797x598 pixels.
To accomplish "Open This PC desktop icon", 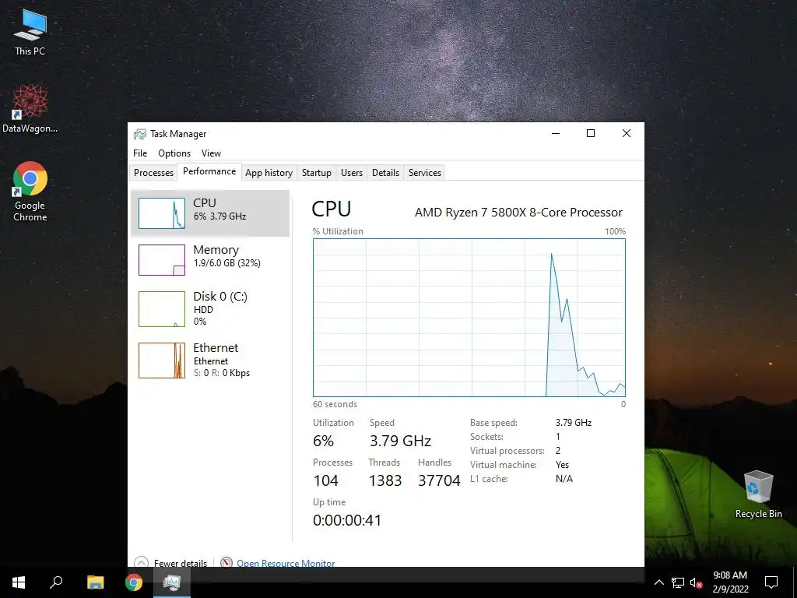I will click(30, 32).
